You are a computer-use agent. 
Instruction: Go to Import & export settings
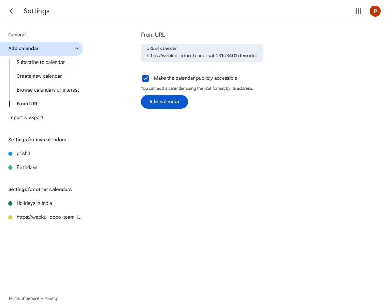pos(26,117)
